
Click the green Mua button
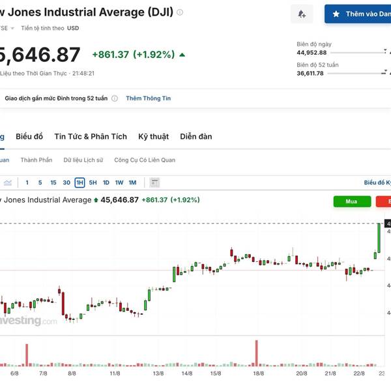point(352,201)
